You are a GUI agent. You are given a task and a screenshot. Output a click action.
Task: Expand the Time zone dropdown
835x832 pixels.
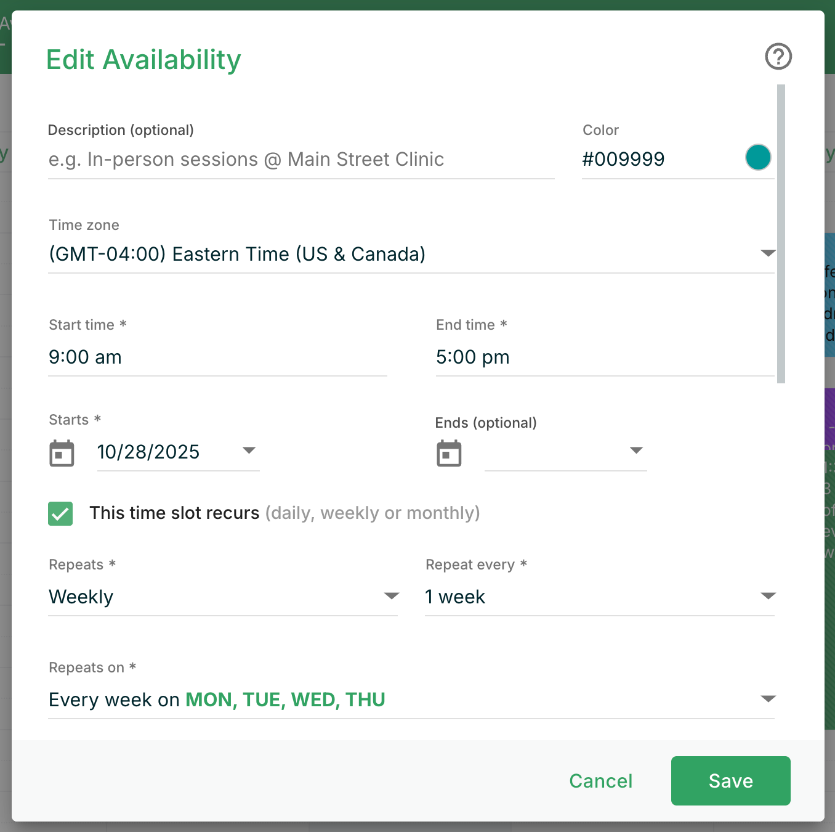[767, 253]
